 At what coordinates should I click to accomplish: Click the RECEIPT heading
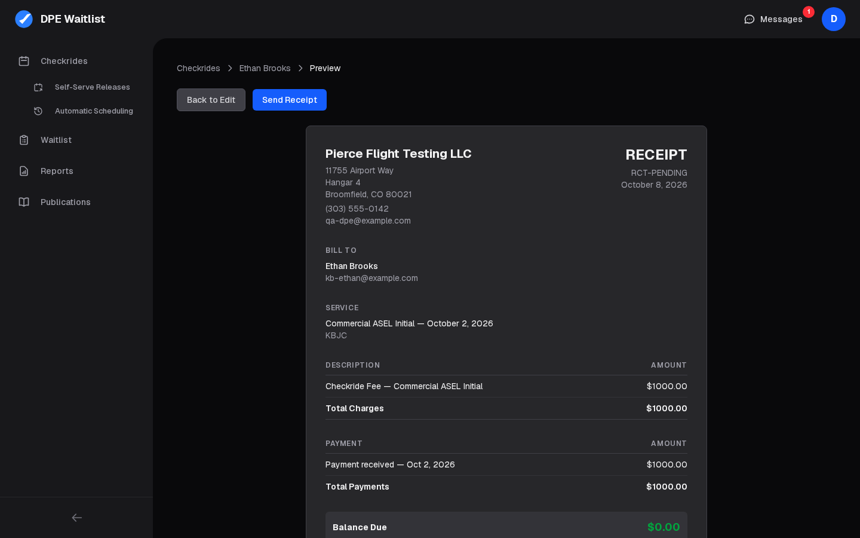(x=656, y=155)
